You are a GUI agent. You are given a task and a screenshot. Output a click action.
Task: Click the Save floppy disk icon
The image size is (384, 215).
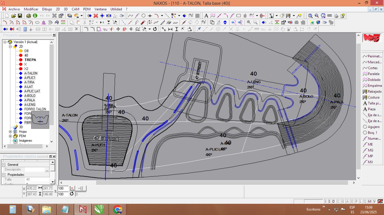point(20,16)
